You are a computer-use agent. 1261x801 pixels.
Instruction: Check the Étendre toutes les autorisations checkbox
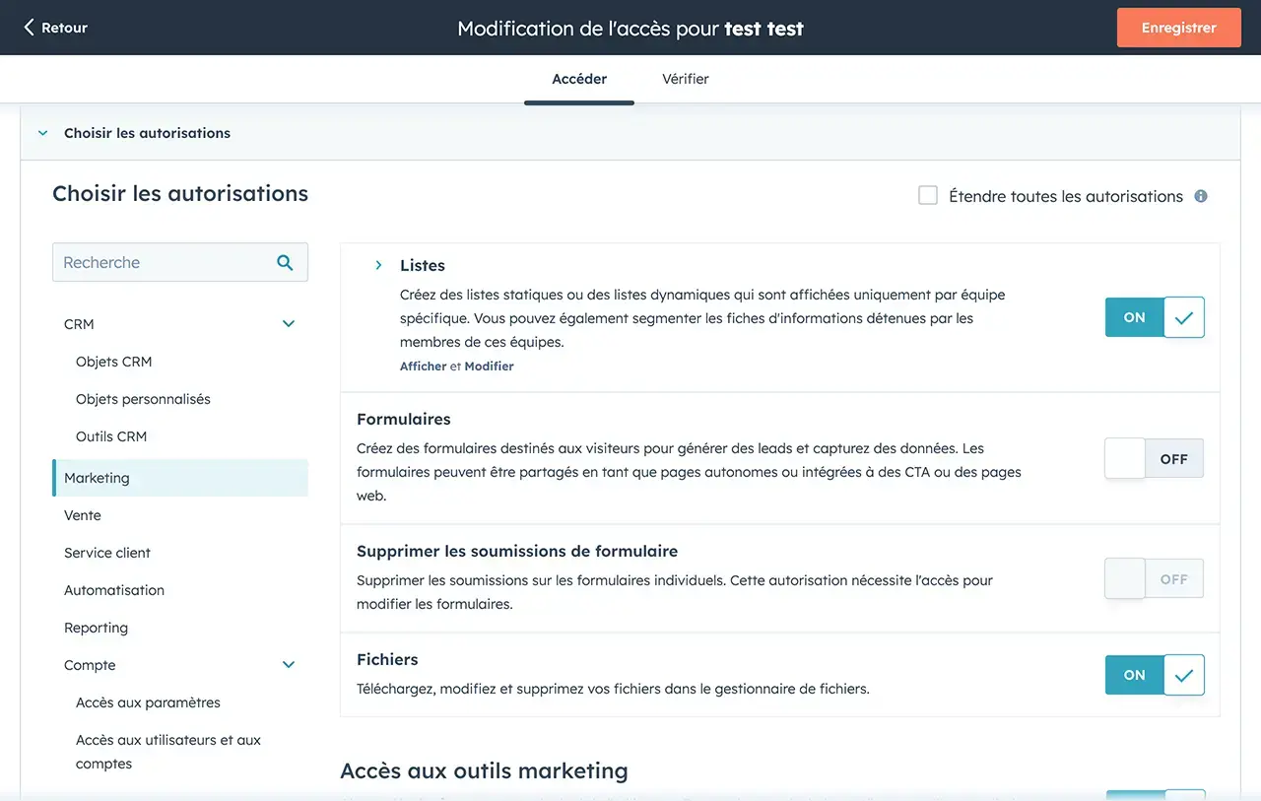point(927,196)
